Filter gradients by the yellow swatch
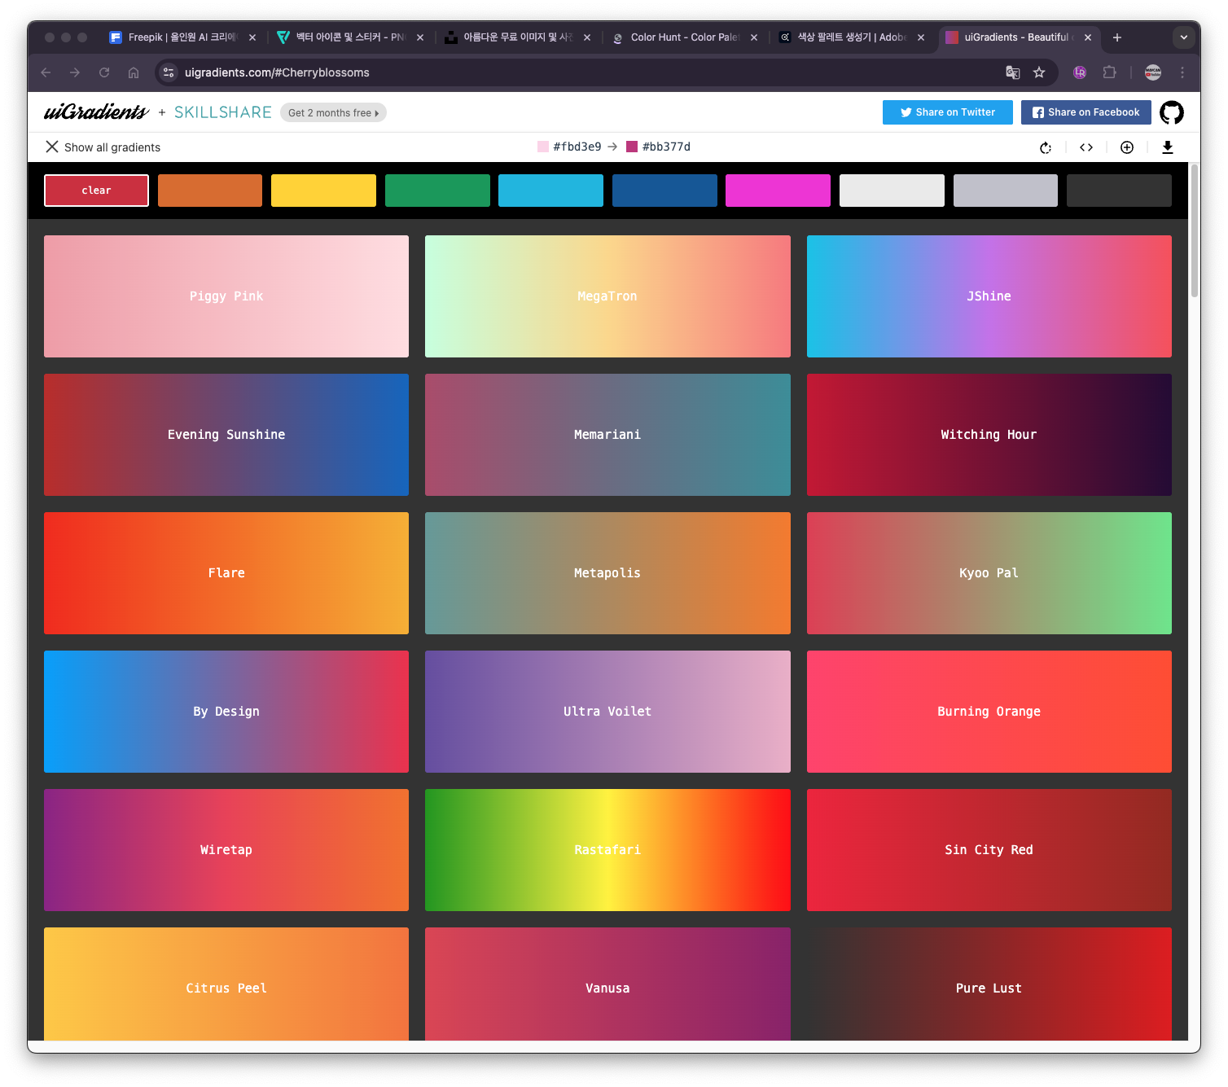This screenshot has width=1228, height=1087. 323,191
